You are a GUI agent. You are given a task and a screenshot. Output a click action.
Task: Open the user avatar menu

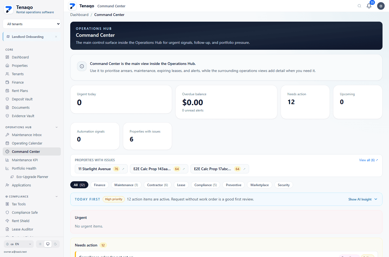[x=381, y=6]
